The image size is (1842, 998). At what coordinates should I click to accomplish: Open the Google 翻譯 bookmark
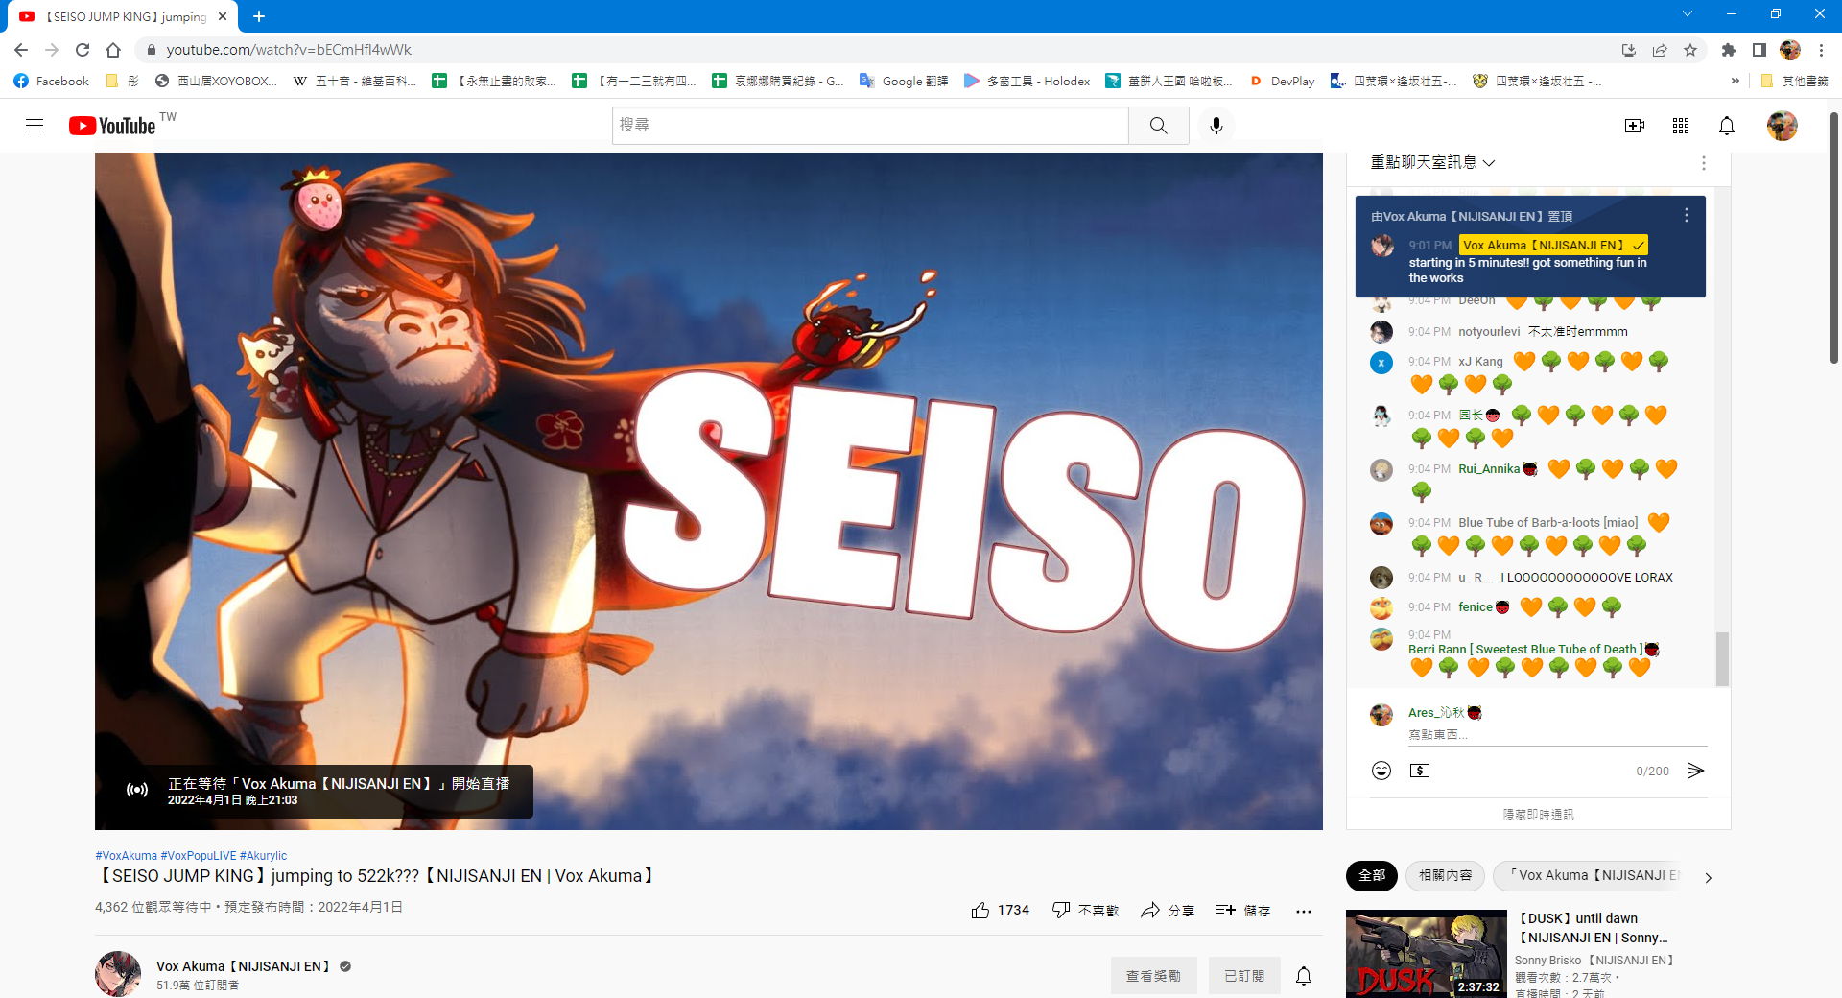(904, 81)
